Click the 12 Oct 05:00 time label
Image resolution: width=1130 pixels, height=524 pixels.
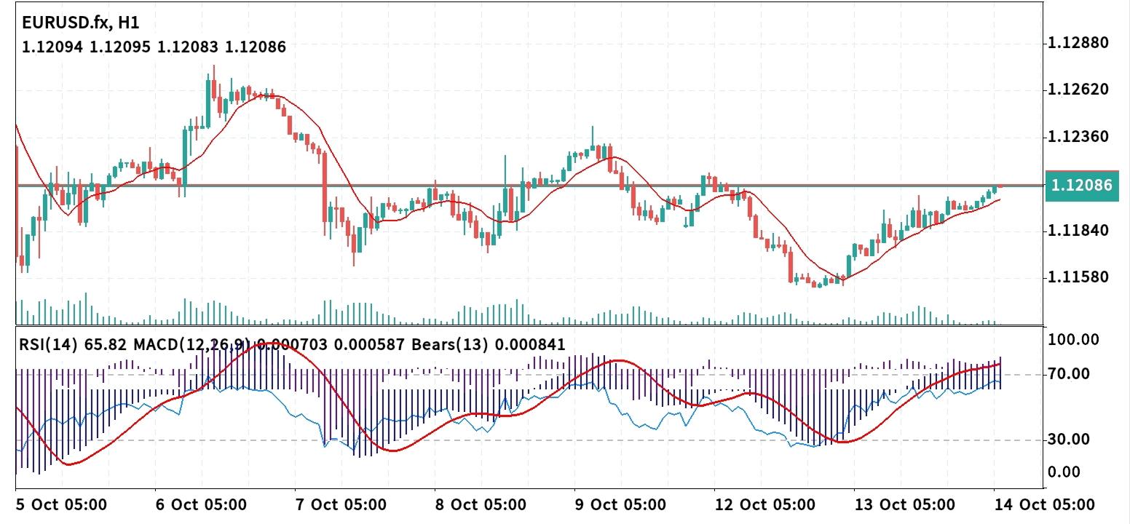(x=764, y=505)
